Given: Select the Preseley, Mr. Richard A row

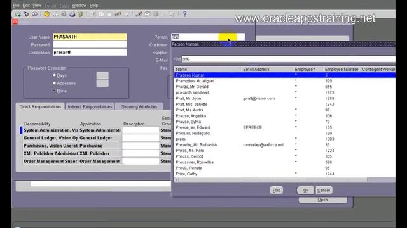Looking at the screenshot, I should [285, 145].
